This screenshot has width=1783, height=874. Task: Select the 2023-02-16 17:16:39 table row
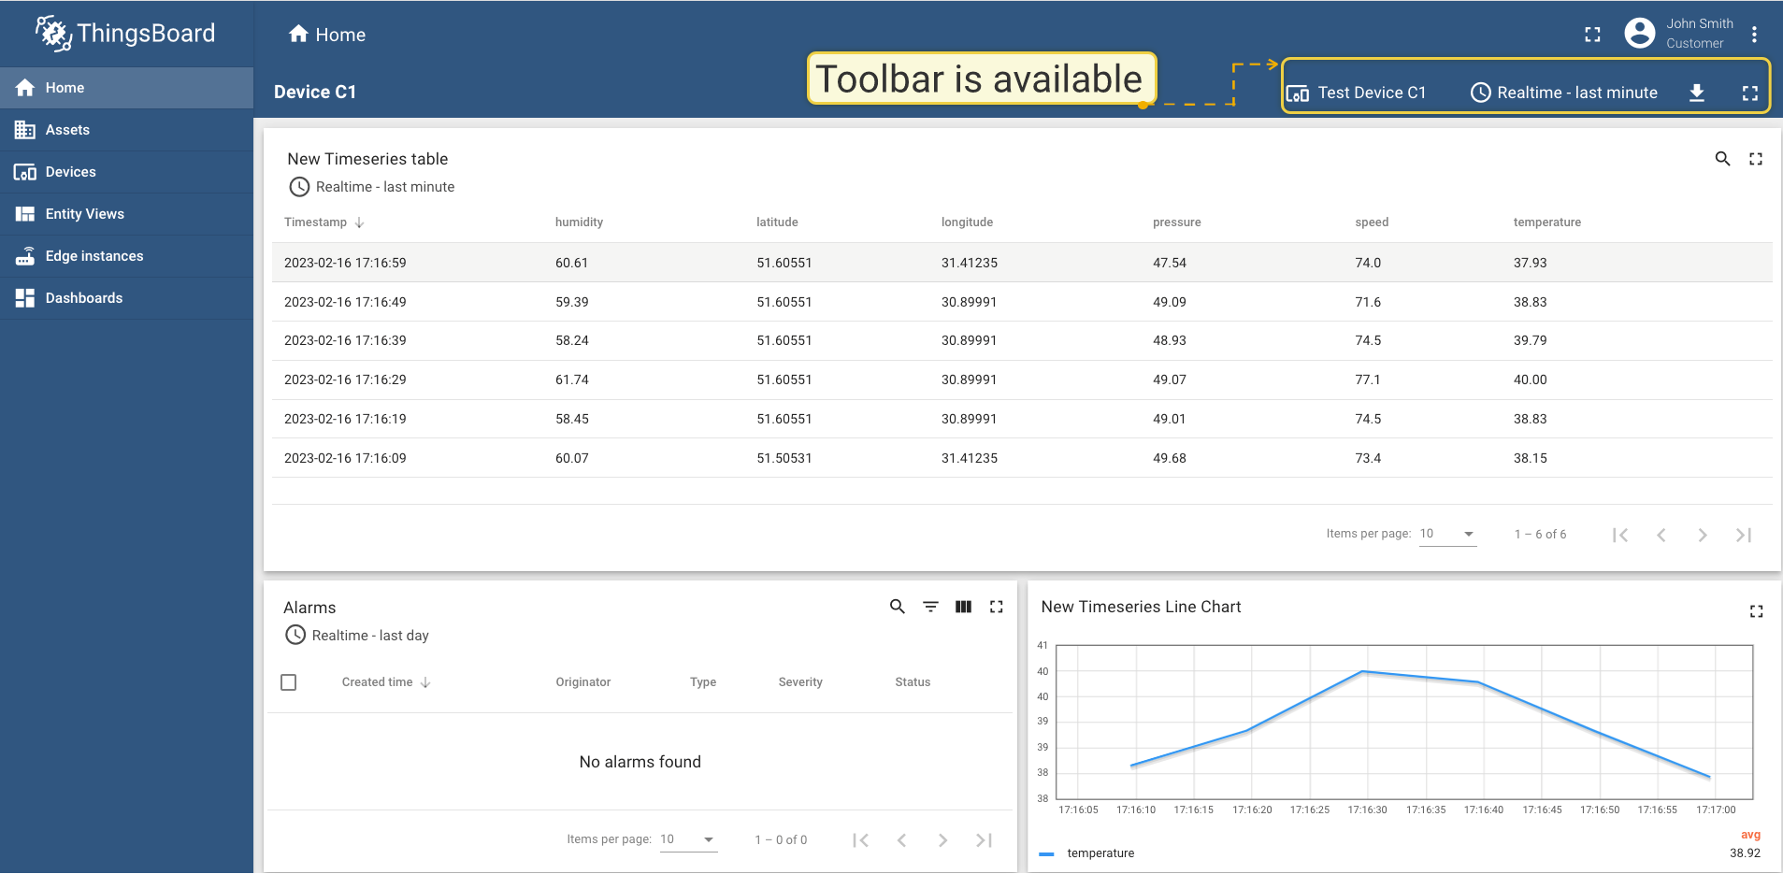(345, 341)
